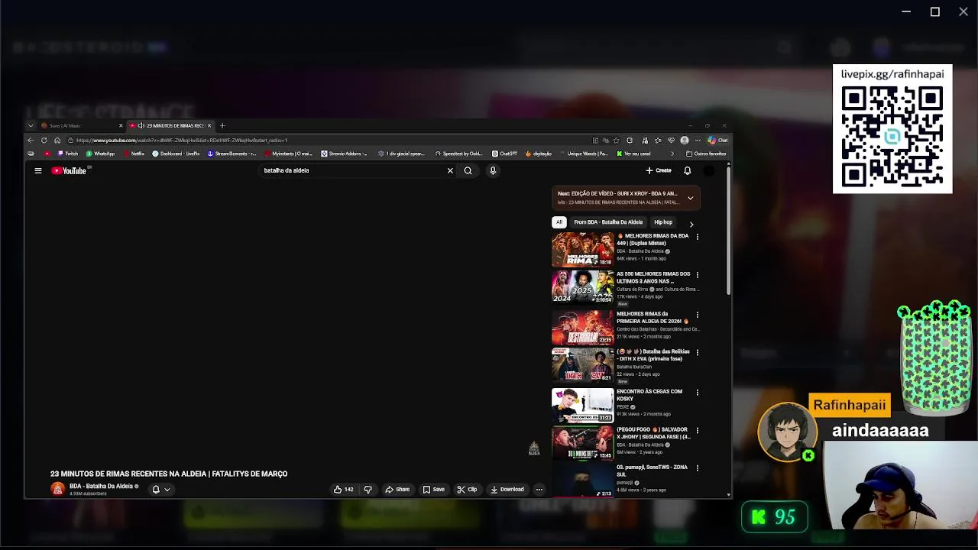Screen dimensions: 978x550
Task: Open the YouTube hamburger guide menu
Action: point(37,171)
